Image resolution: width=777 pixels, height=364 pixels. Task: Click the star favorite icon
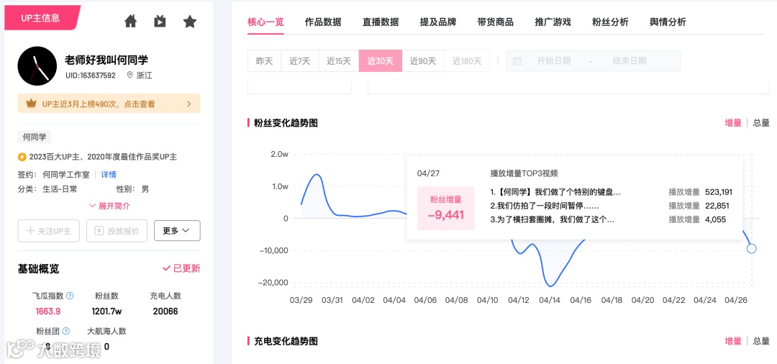click(x=190, y=22)
